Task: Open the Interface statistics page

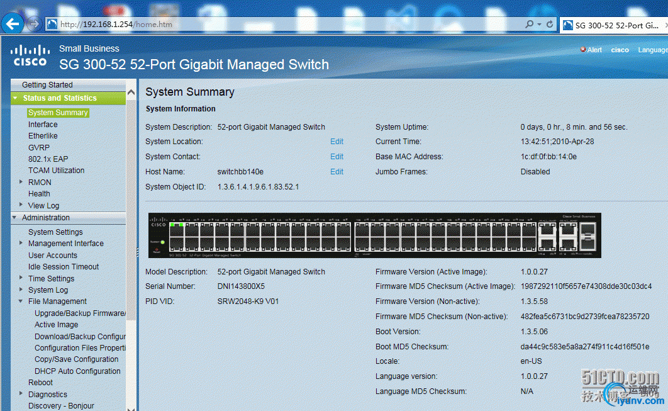Action: (43, 125)
